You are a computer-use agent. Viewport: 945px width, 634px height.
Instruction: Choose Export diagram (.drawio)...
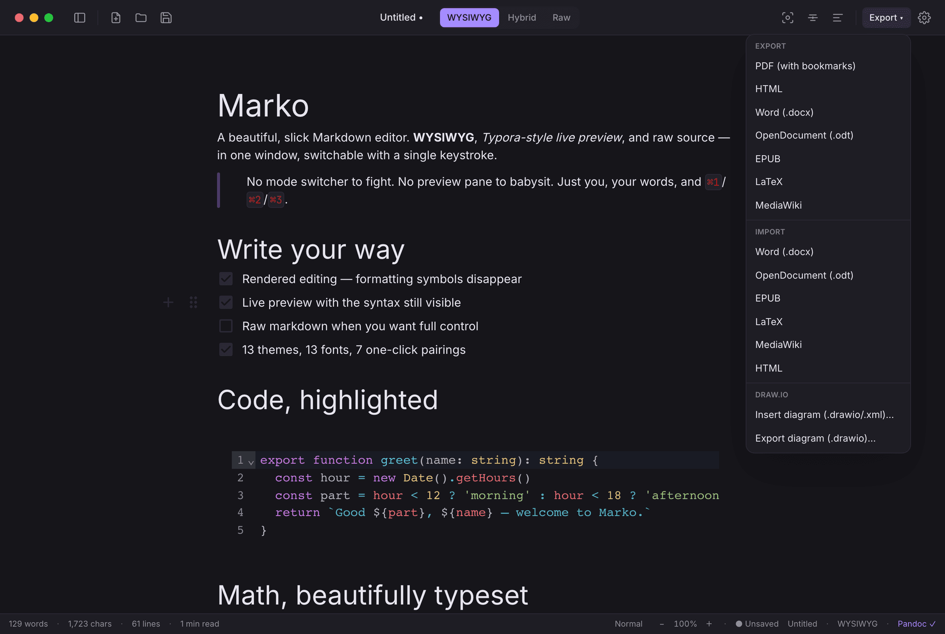click(828, 438)
